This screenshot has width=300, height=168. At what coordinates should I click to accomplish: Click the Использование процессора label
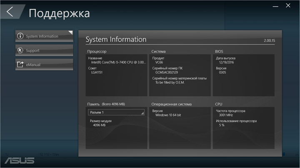click(236, 121)
